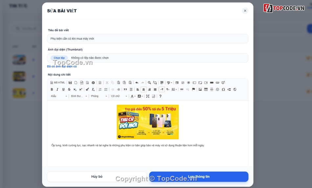Insert a hyperlink with the chain icon
312x188 pixels.
click(x=182, y=89)
